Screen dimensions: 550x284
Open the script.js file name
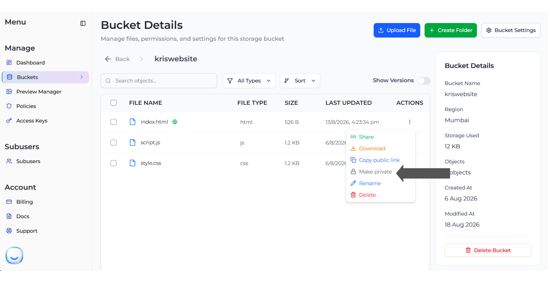pyautogui.click(x=150, y=142)
